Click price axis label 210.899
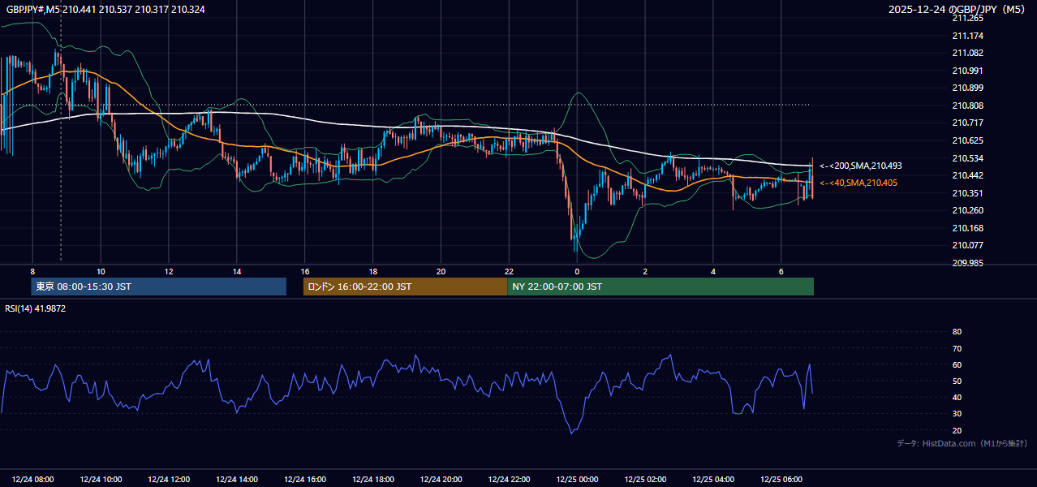1037x487 pixels. [x=967, y=88]
